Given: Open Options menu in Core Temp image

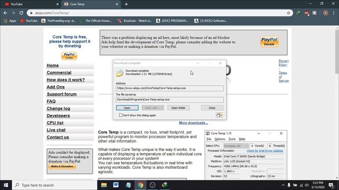Looking at the screenshot, I should point(220,139).
